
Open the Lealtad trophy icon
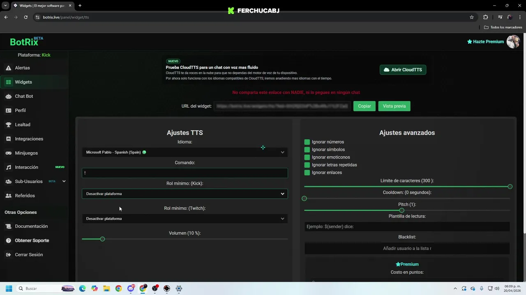click(8, 125)
